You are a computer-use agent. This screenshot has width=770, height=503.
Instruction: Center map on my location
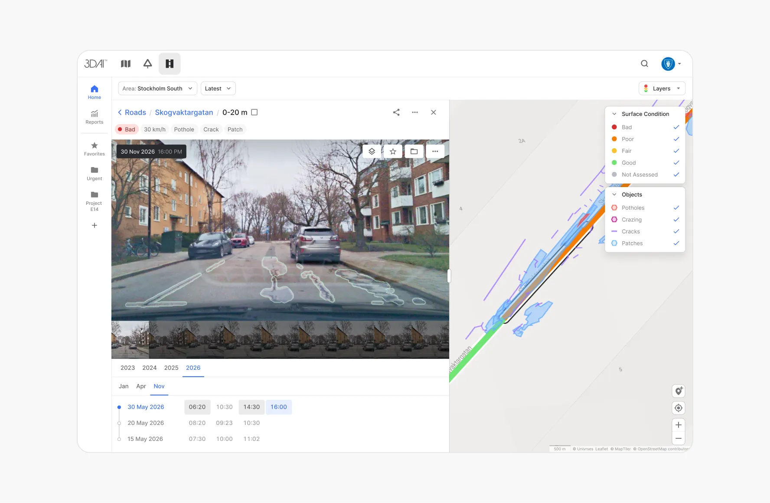click(x=679, y=408)
